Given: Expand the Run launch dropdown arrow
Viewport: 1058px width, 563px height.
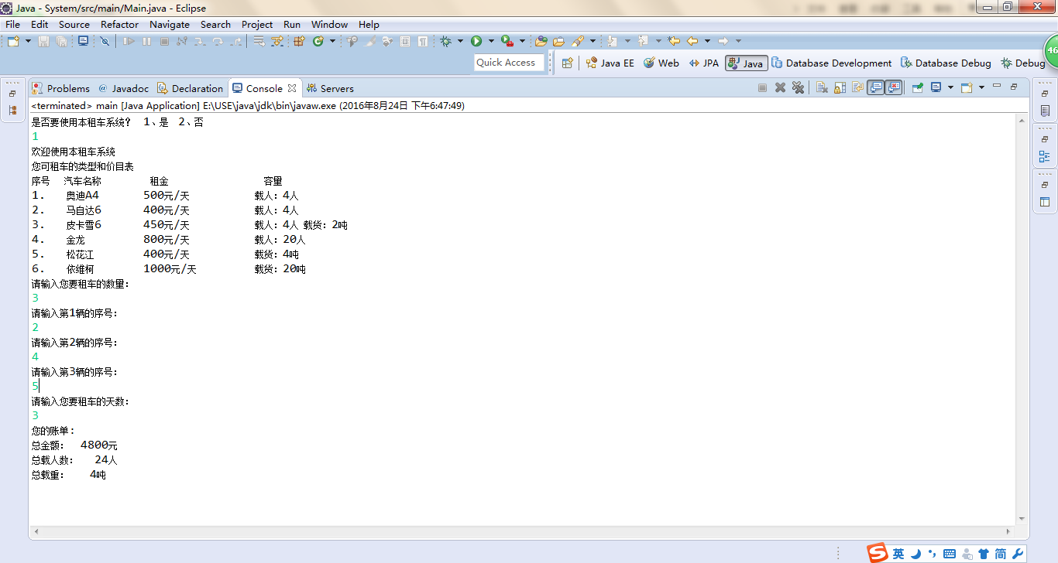Looking at the screenshot, I should click(x=491, y=41).
